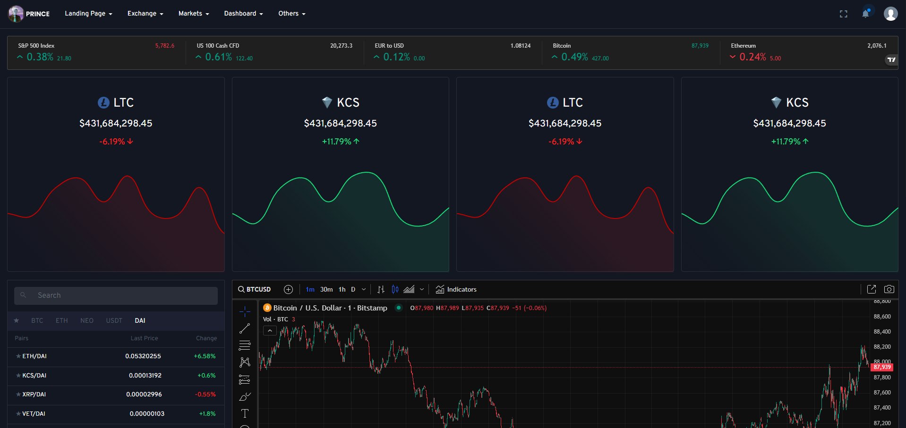Click the add symbol plus icon
The height and width of the screenshot is (428, 906).
[x=288, y=289]
